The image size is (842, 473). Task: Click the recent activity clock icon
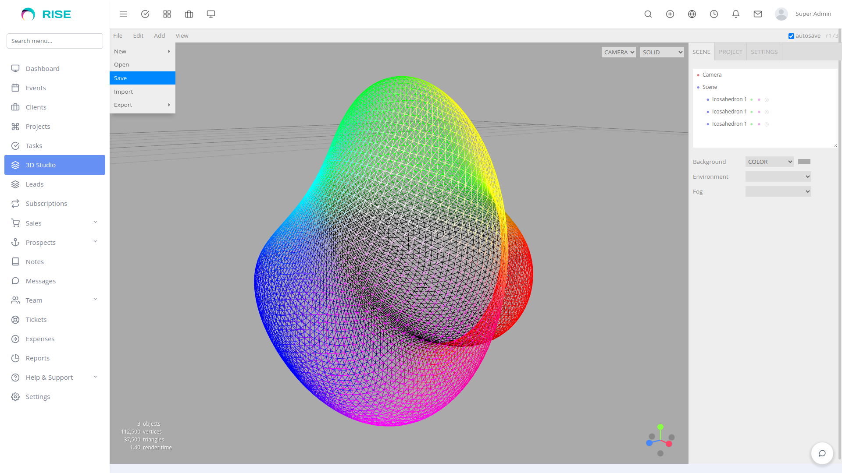point(714,14)
